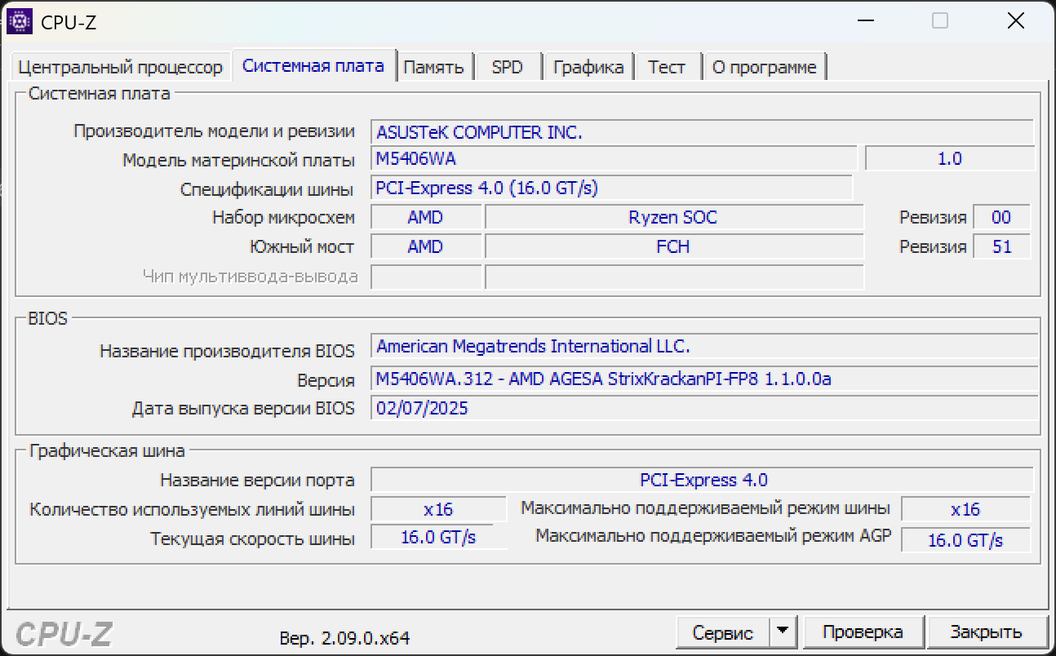Click the BIOS date 02/07/2025 field
The image size is (1056, 656).
[x=703, y=408]
